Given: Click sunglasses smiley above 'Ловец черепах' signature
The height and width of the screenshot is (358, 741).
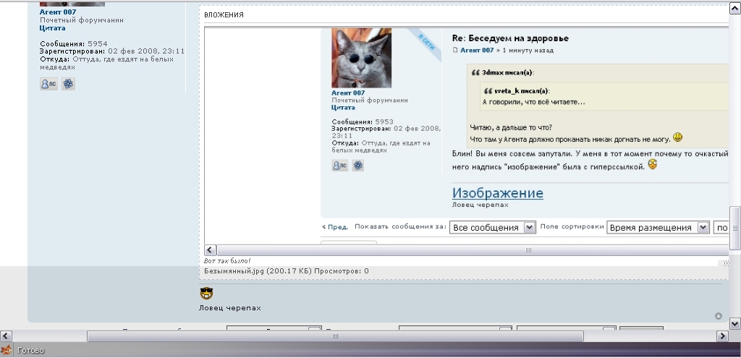Looking at the screenshot, I should 206,294.
